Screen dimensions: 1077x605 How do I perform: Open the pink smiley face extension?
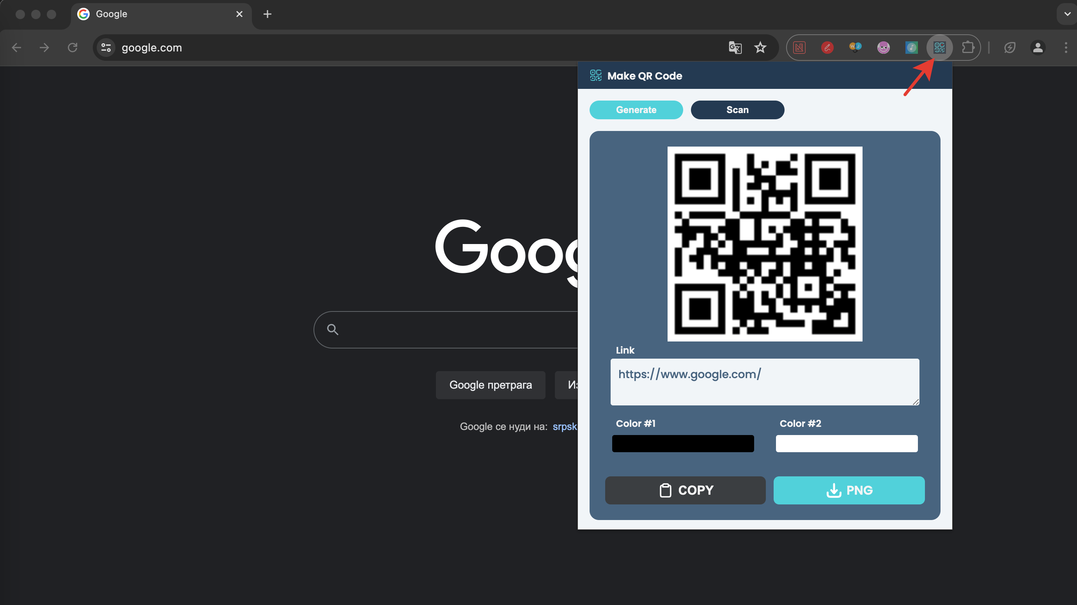click(883, 47)
